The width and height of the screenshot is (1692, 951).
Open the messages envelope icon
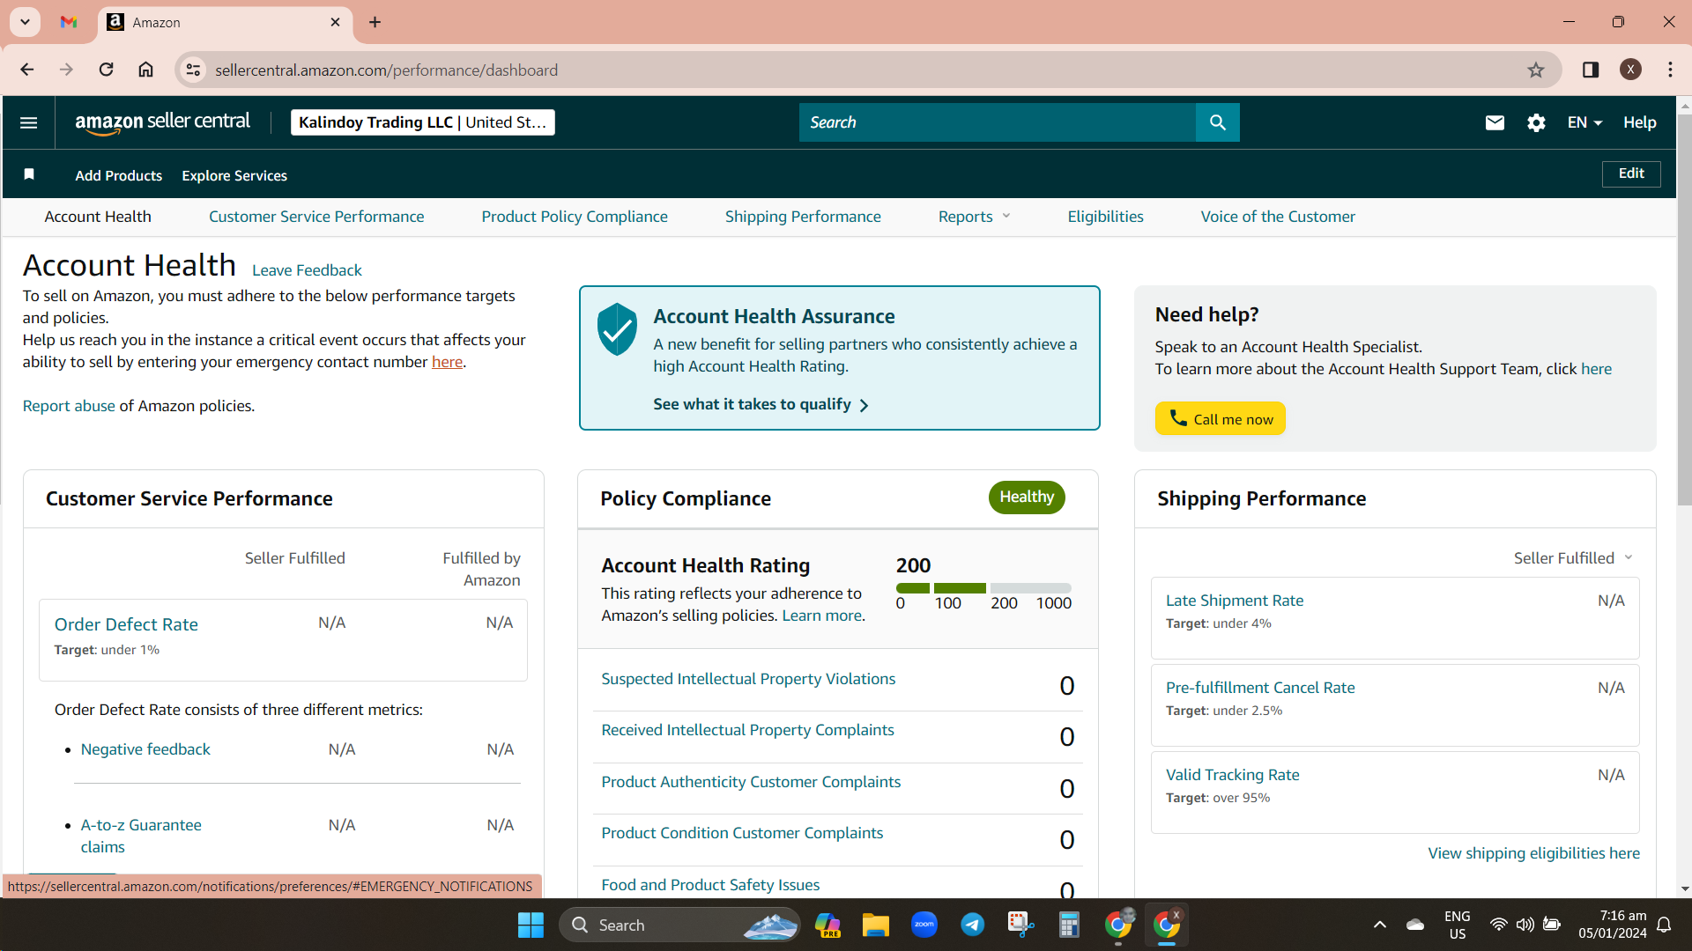pyautogui.click(x=1495, y=122)
